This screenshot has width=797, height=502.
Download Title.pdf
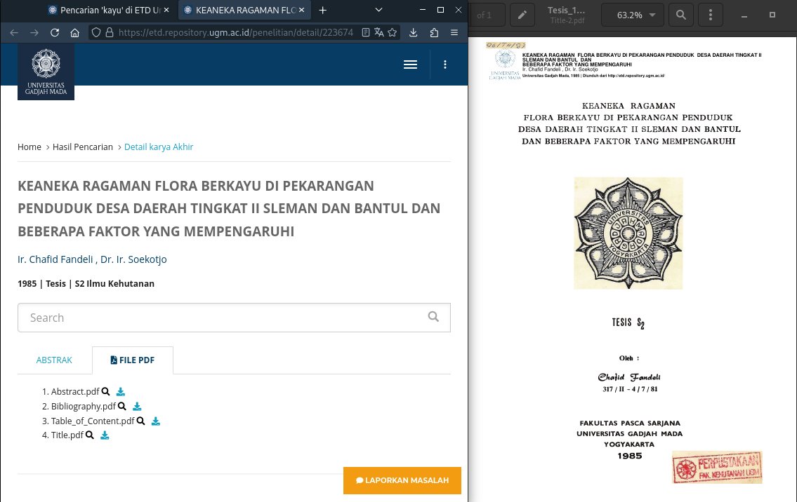point(104,435)
